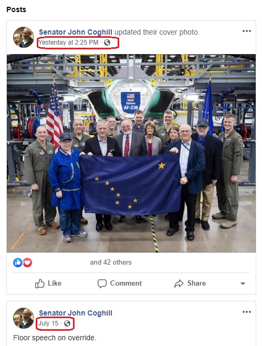Image resolution: width=262 pixels, height=346 pixels.
Task: Click Senator John Coghill name in first post
Action: coord(76,32)
